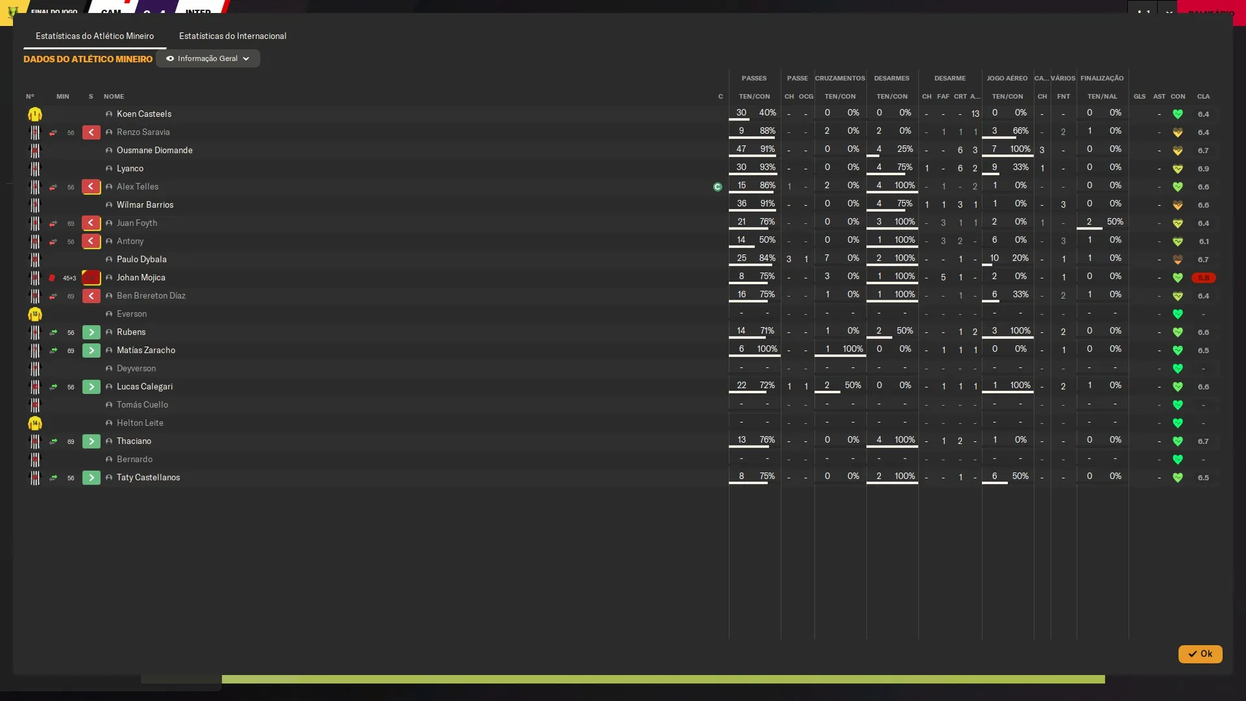This screenshot has width=1246, height=701.
Task: Sort by NOME column header
Action: pos(114,97)
